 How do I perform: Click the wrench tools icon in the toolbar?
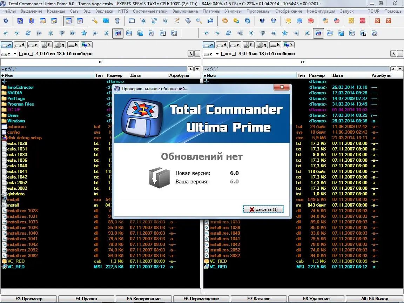coord(94,20)
